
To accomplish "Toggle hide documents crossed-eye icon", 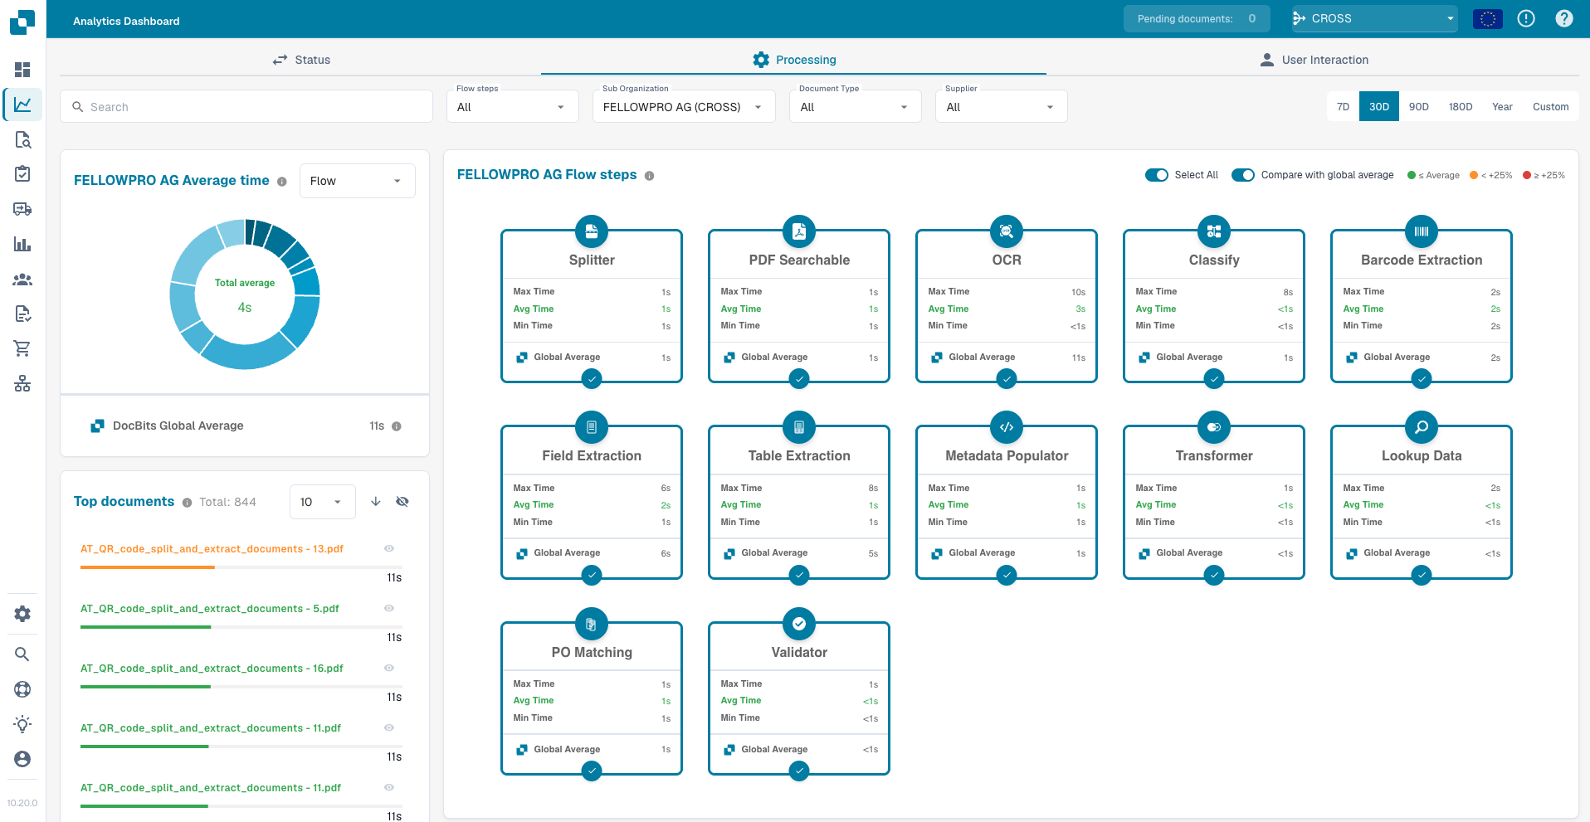I will tap(402, 502).
